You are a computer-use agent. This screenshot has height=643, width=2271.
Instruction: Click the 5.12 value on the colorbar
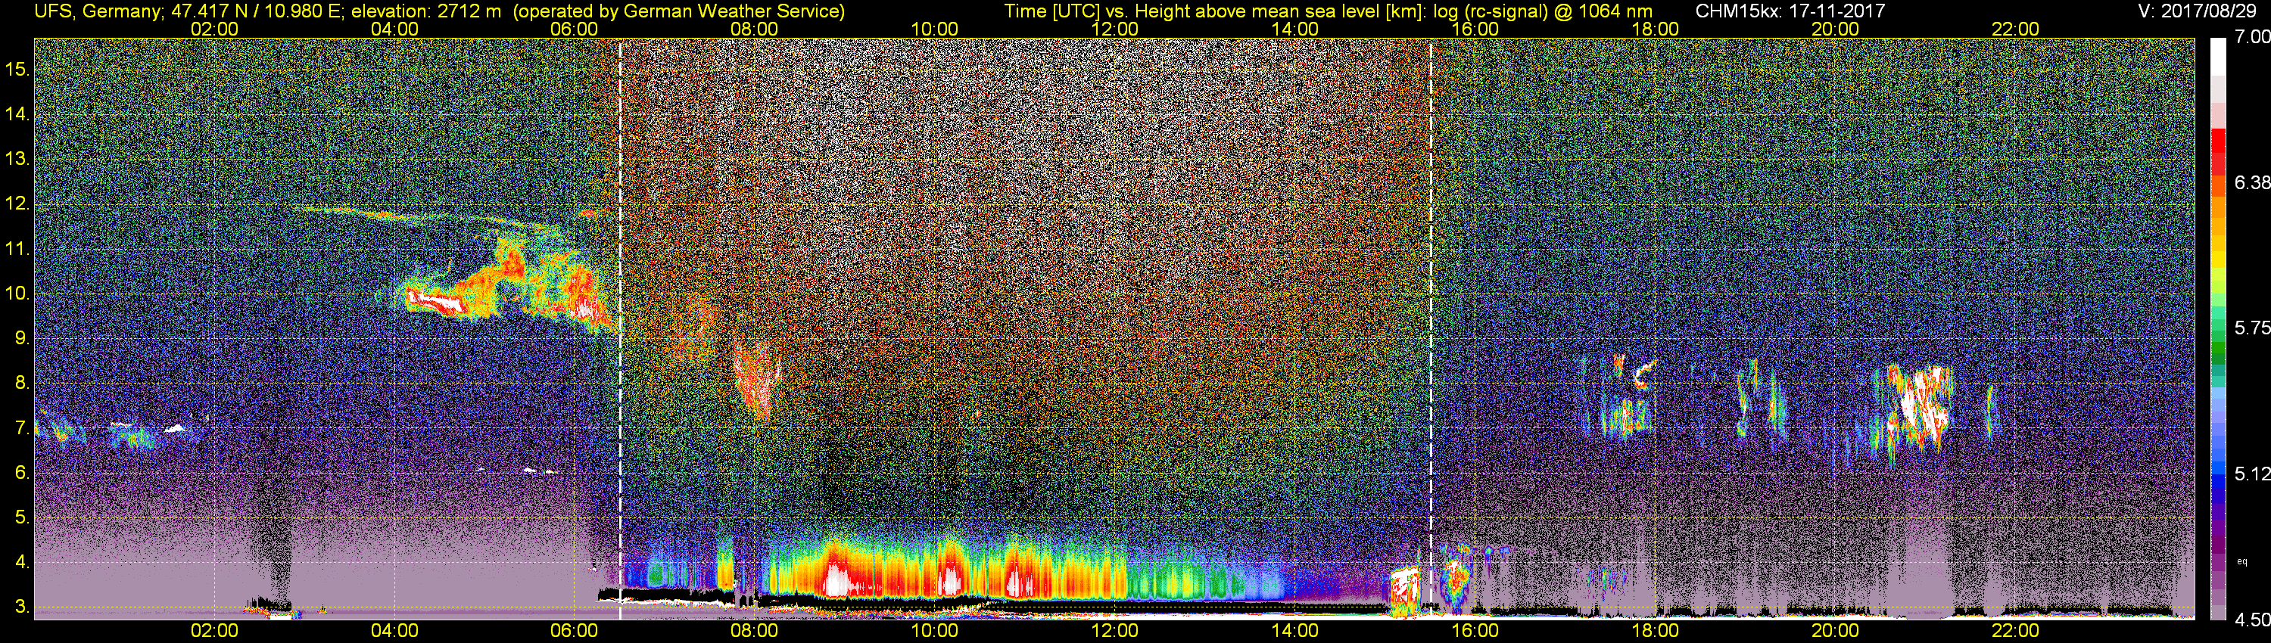[2253, 474]
